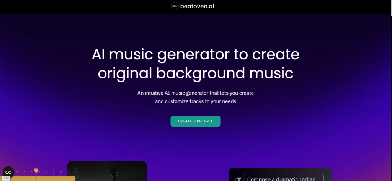Click the 'original background music' headline line
The height and width of the screenshot is (181, 392).
(x=196, y=73)
